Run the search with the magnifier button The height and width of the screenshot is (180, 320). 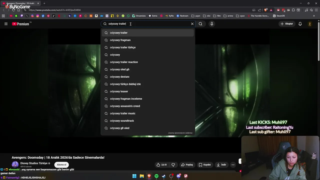[200, 24]
